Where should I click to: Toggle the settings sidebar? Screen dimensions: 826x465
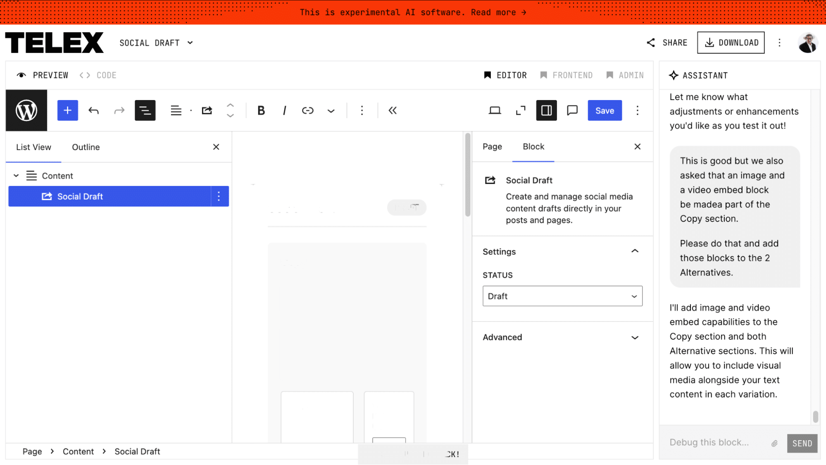tap(546, 110)
